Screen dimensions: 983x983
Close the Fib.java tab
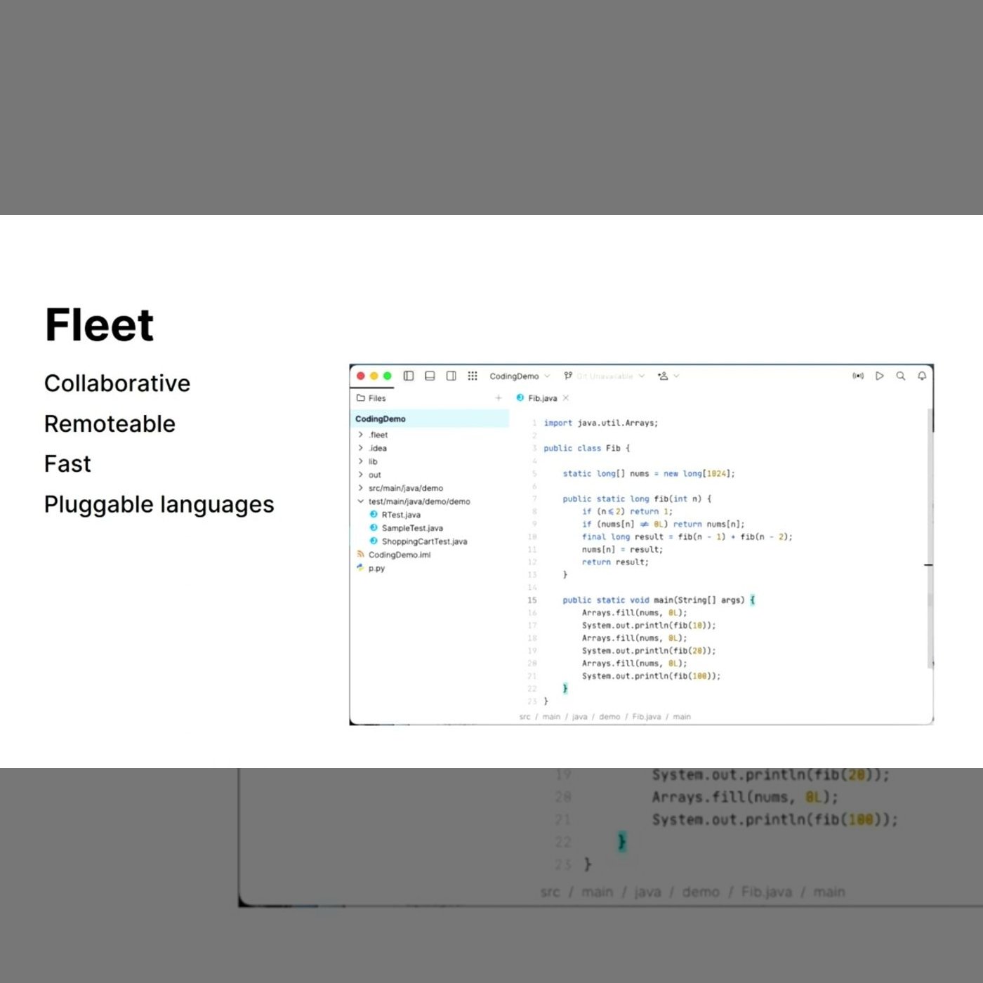point(566,398)
